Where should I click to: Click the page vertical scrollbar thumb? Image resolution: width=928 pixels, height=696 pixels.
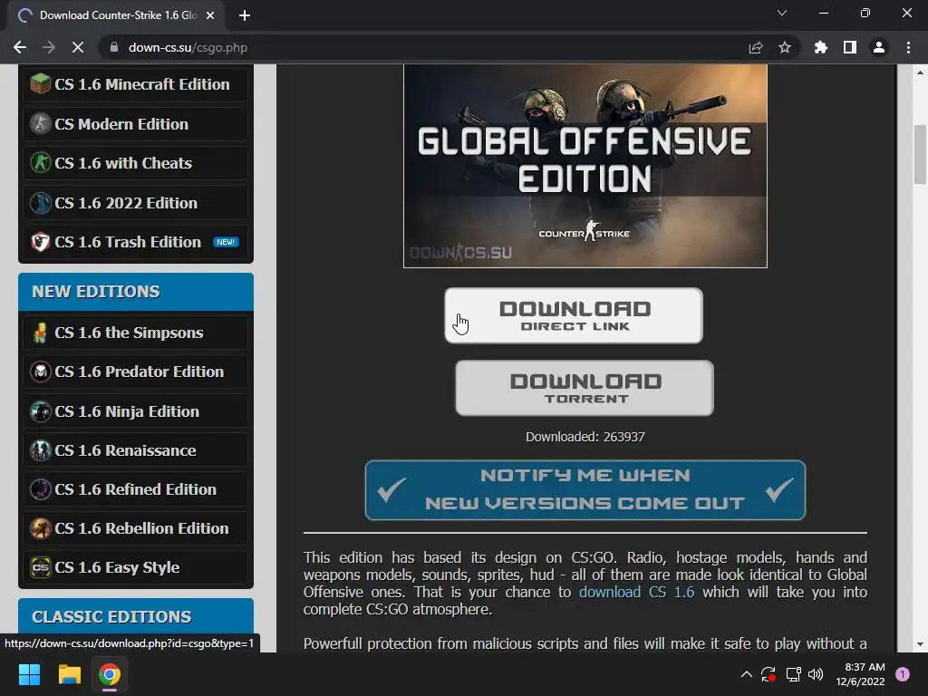pos(920,154)
